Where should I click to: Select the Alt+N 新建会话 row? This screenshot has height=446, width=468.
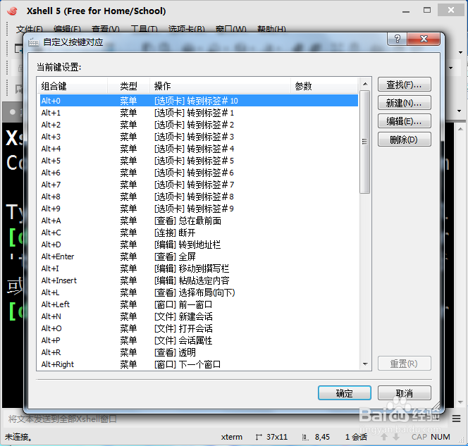pyautogui.click(x=199, y=316)
